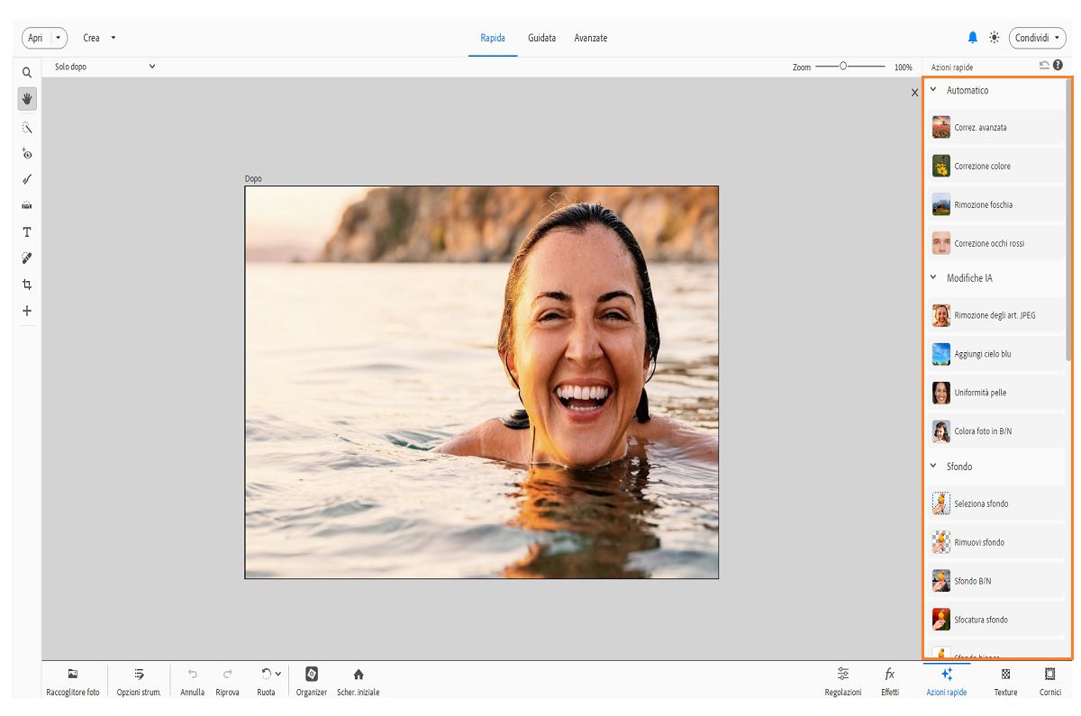Open the Organizer

pyautogui.click(x=312, y=675)
